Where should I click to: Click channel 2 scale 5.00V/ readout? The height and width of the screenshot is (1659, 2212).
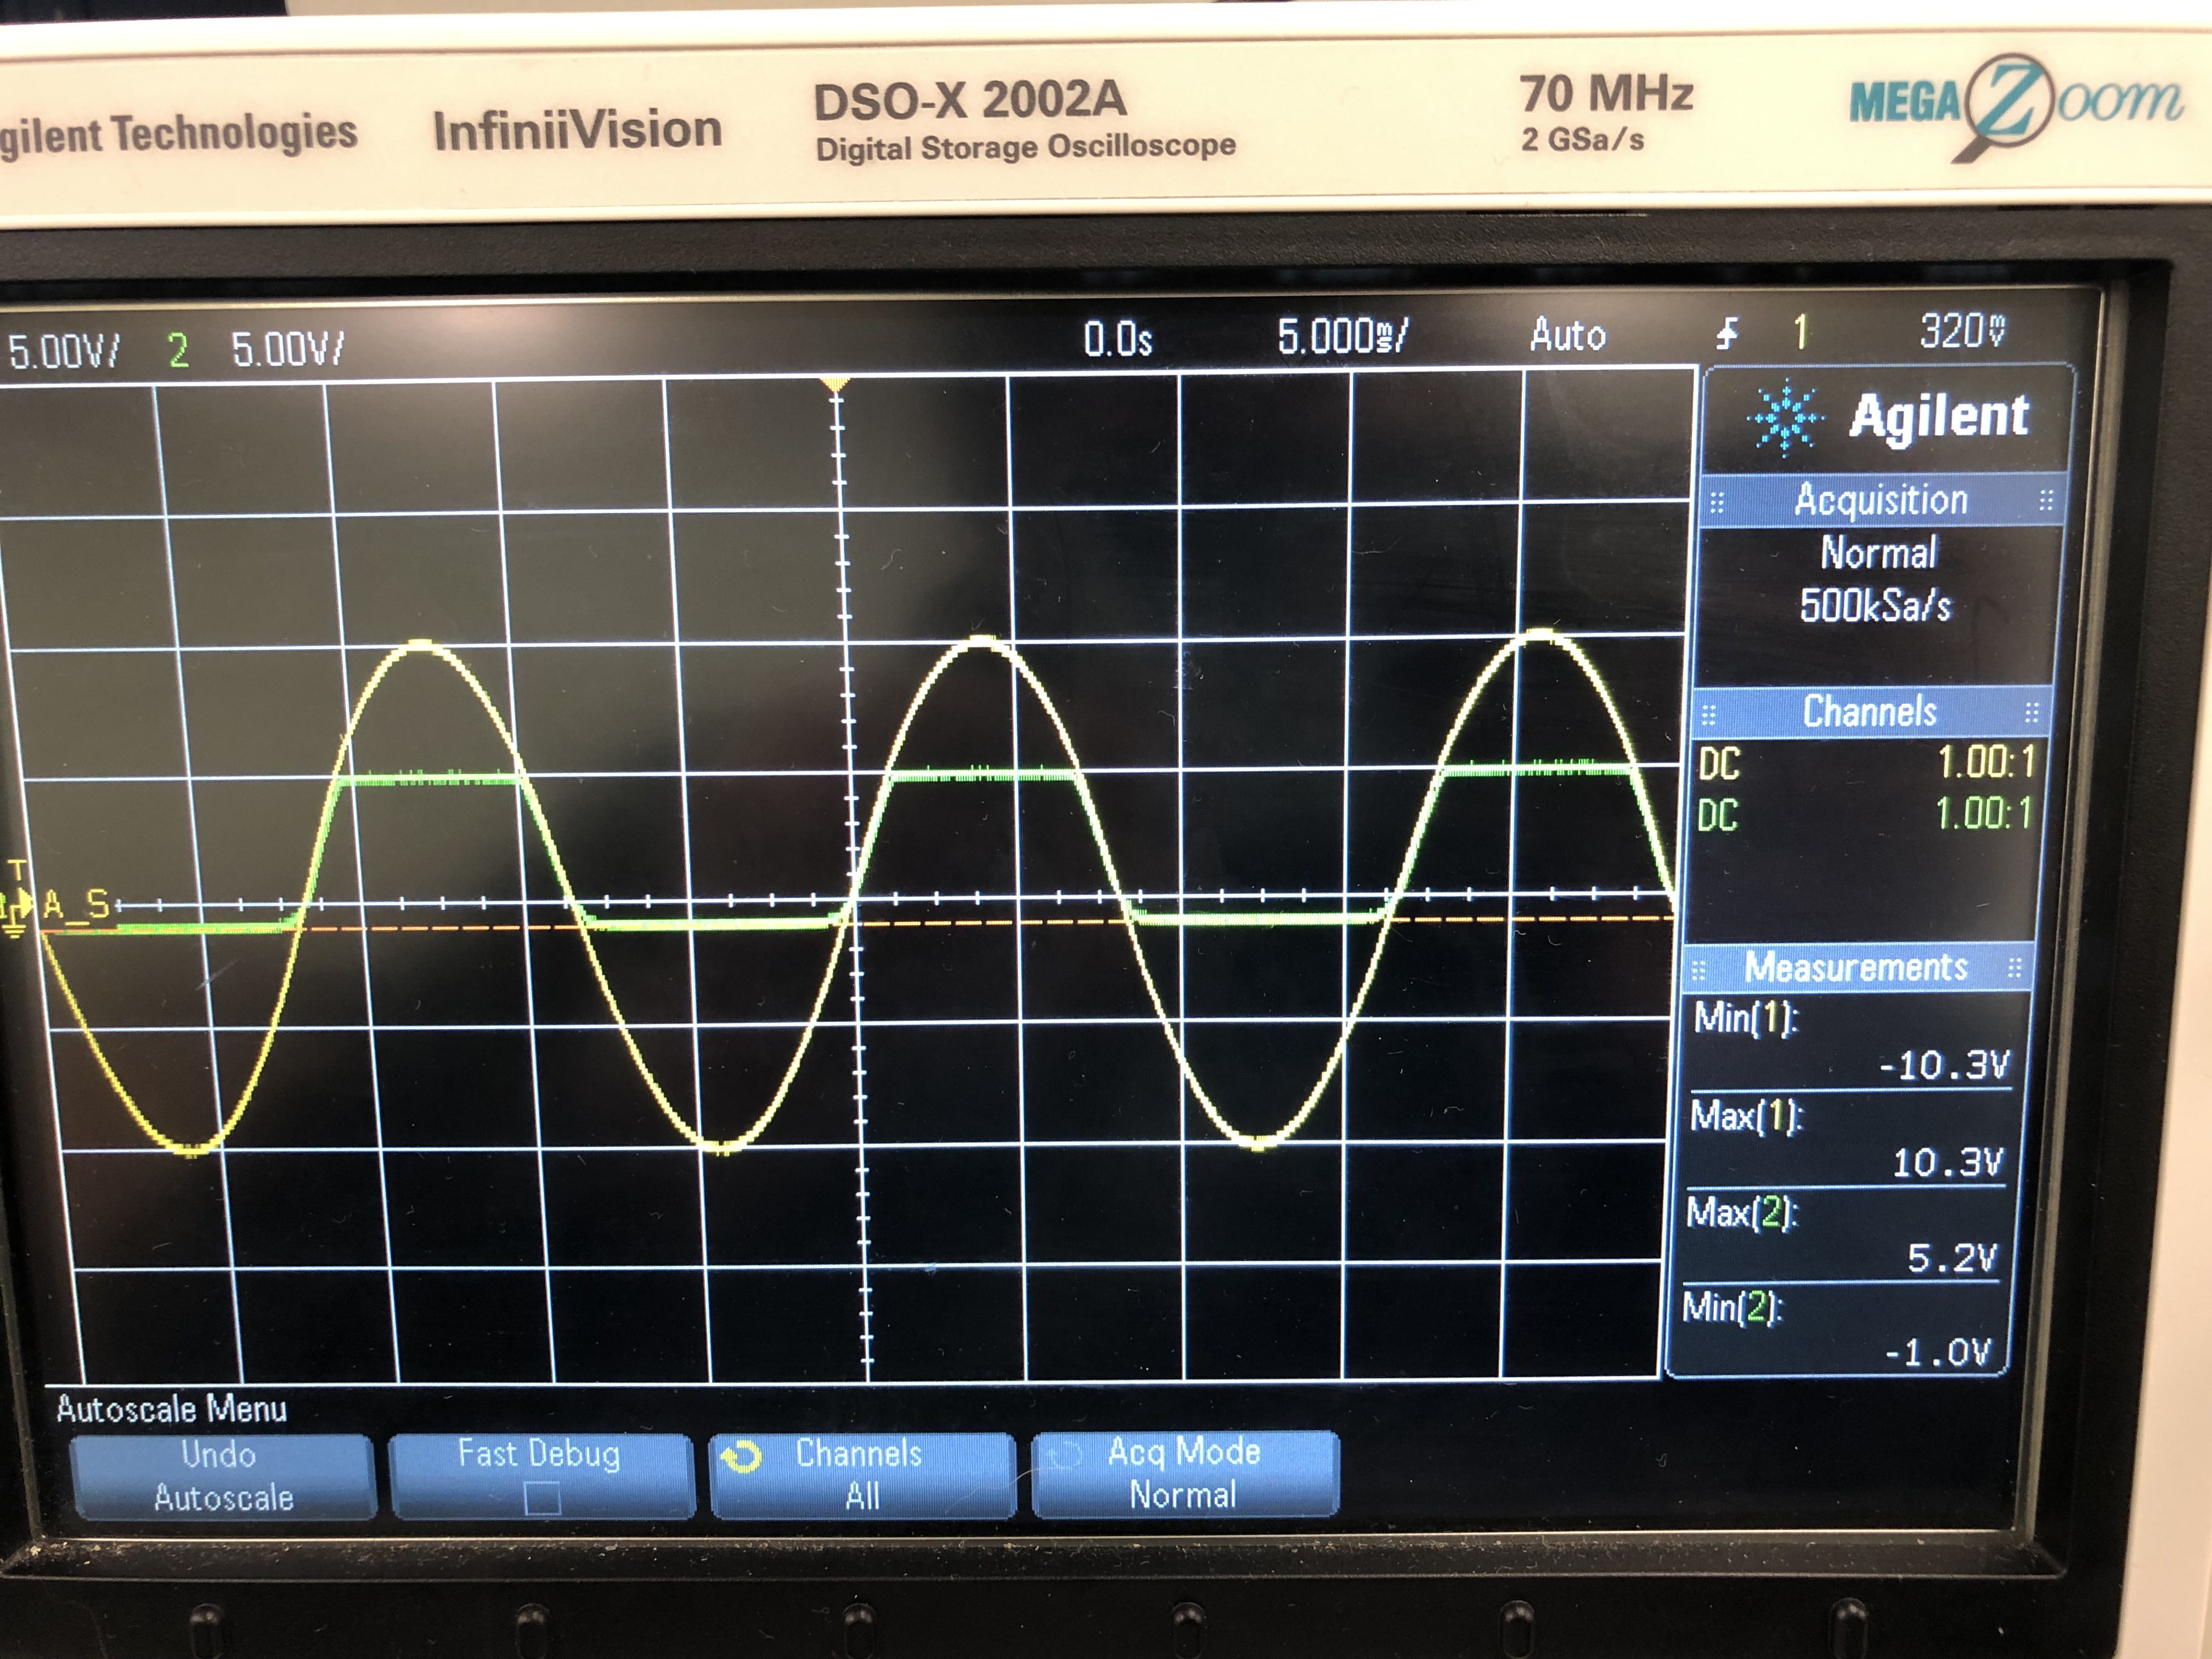coord(288,349)
